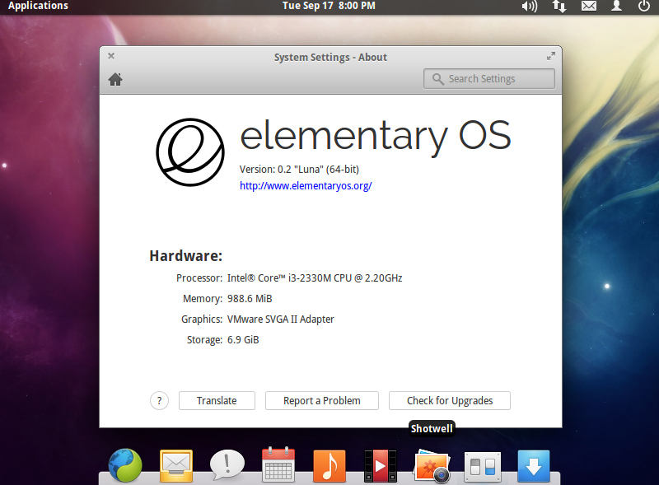
Task: Click Report a Problem
Action: [322, 400]
